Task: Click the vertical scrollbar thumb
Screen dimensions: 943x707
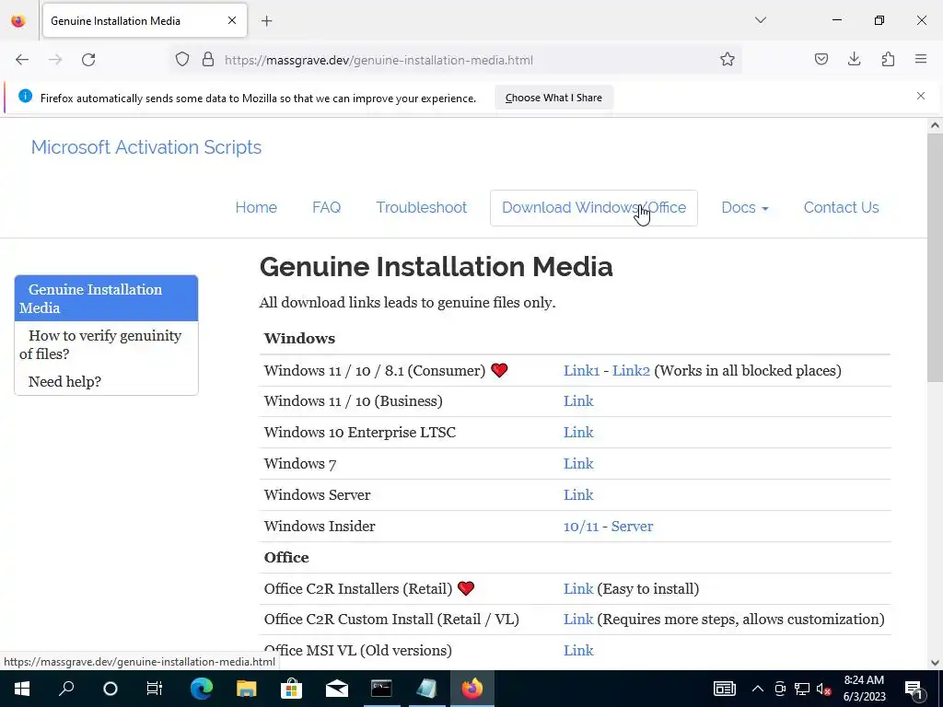Action: pyautogui.click(x=935, y=258)
